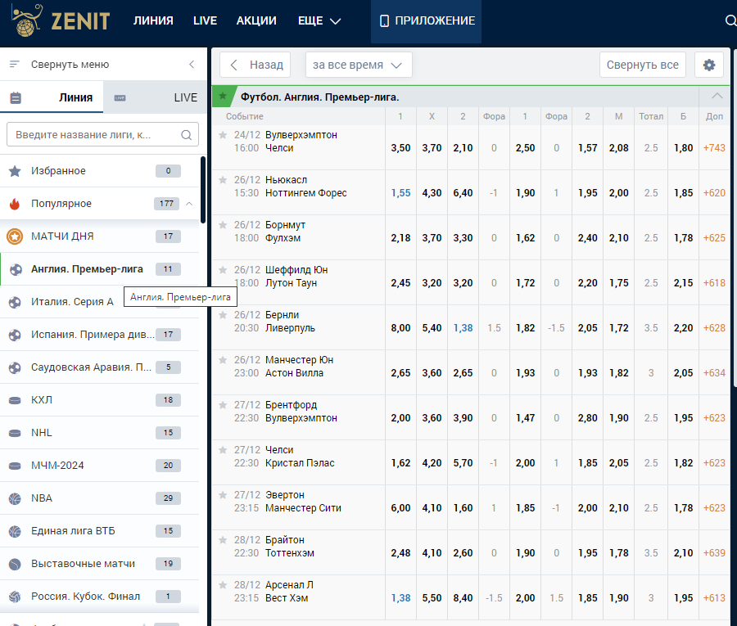The image size is (737, 626).
Task: Open the ЕЩЕ dropdown menu
Action: 319,20
